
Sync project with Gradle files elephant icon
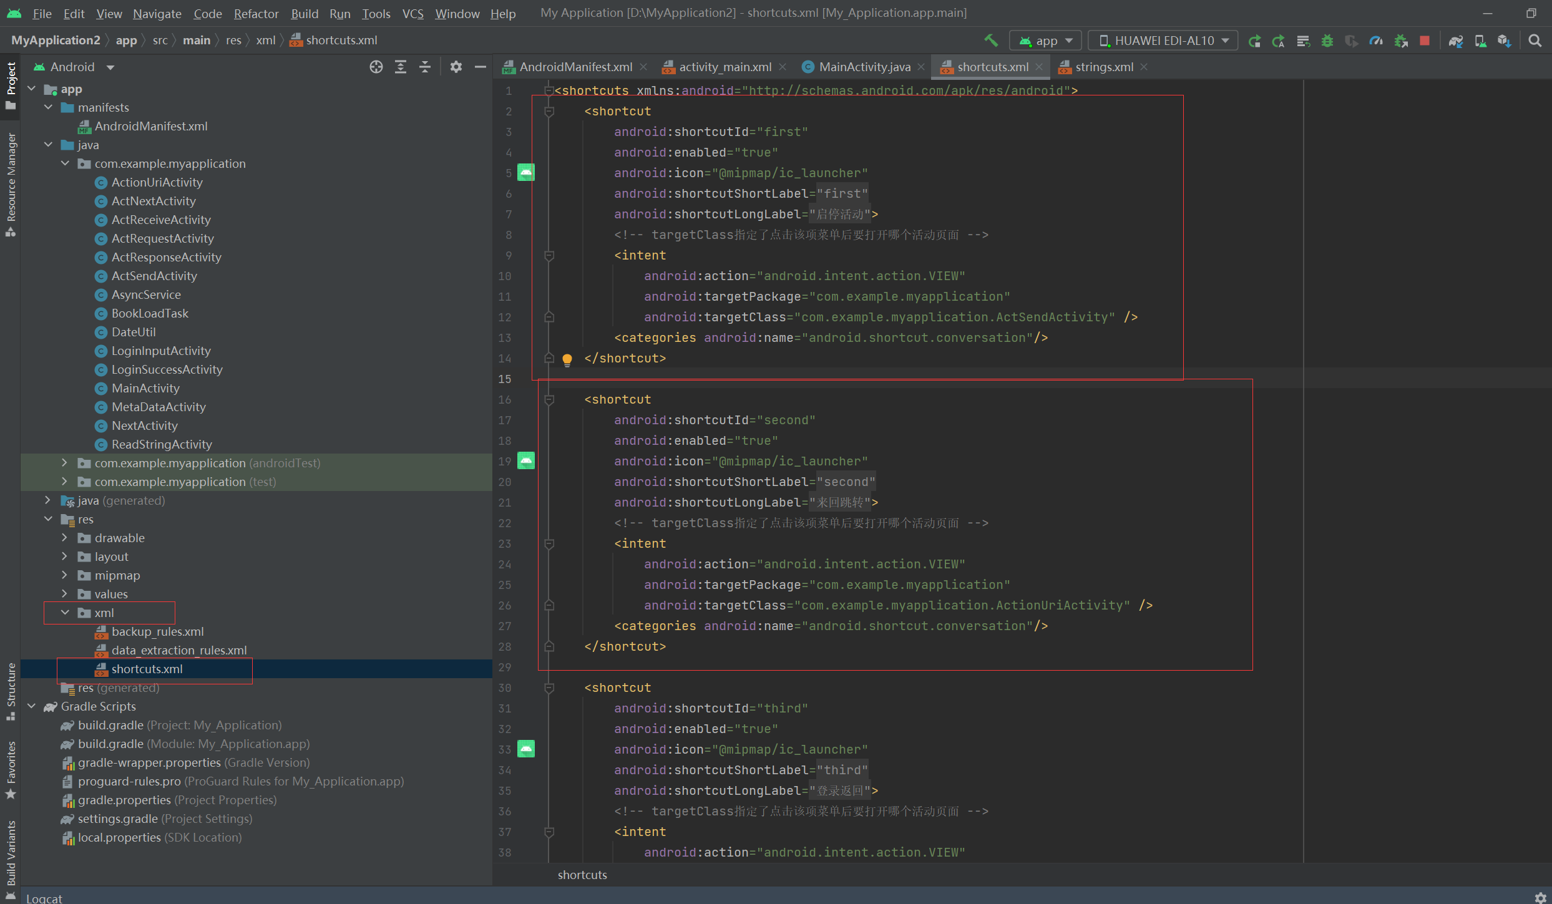pyautogui.click(x=1456, y=41)
